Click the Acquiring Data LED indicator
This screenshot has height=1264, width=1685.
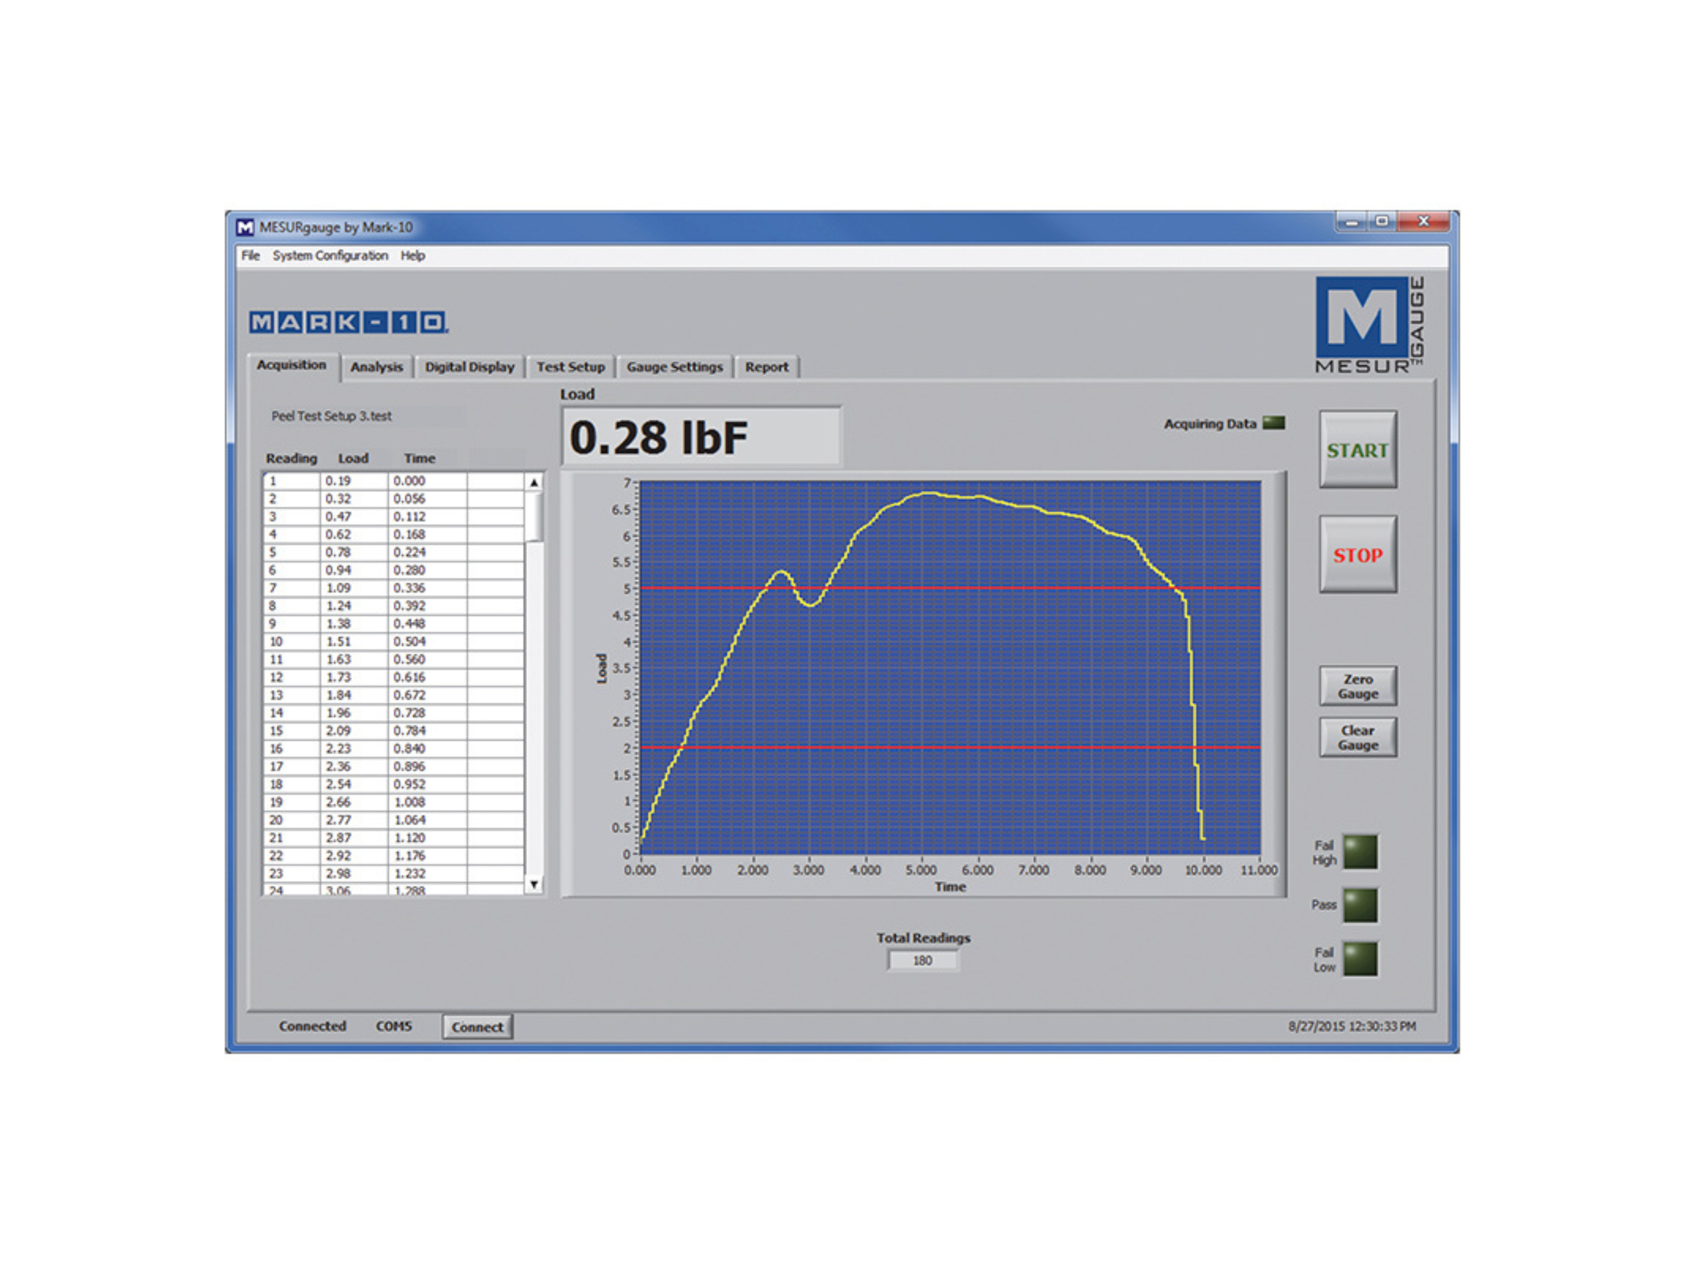(1274, 423)
